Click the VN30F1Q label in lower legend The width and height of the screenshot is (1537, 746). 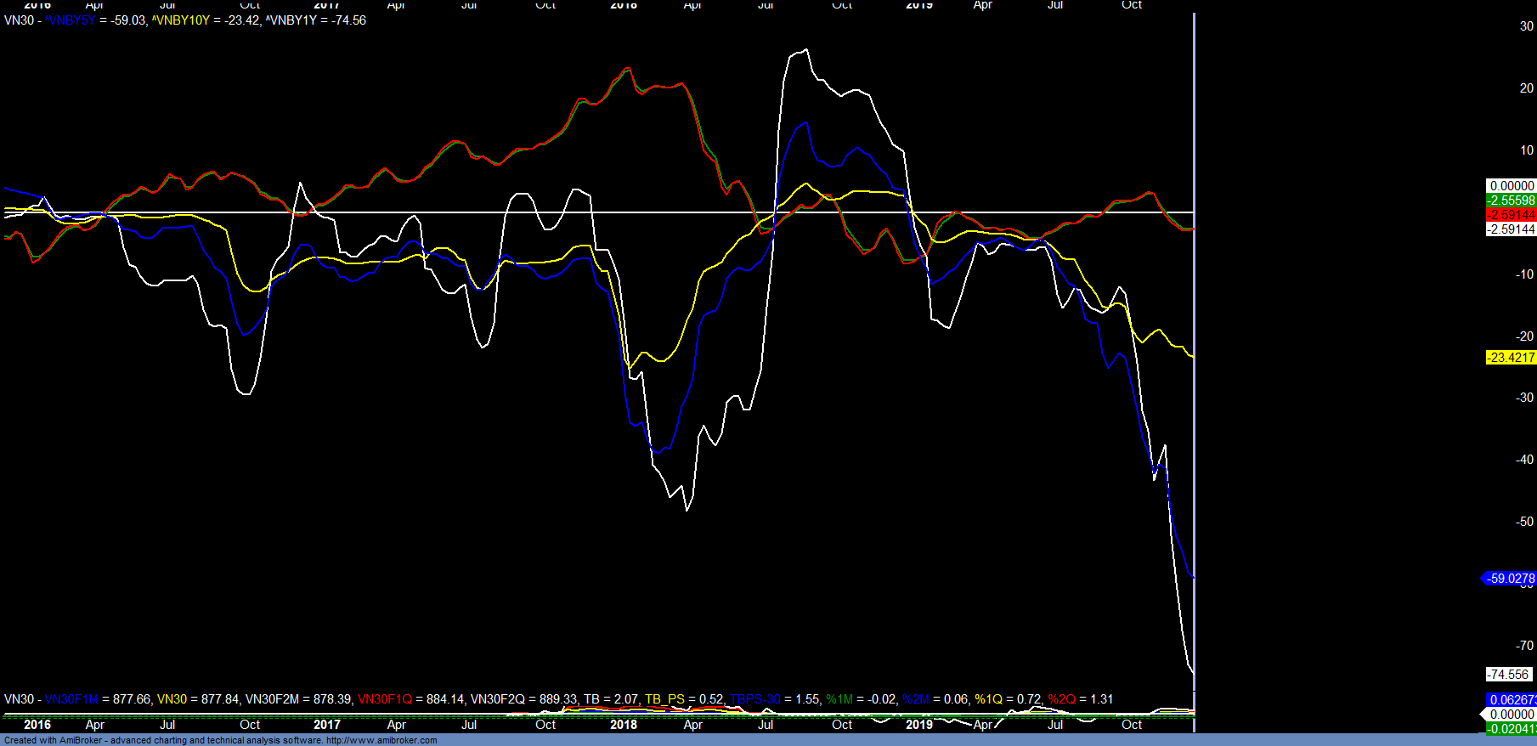384,699
